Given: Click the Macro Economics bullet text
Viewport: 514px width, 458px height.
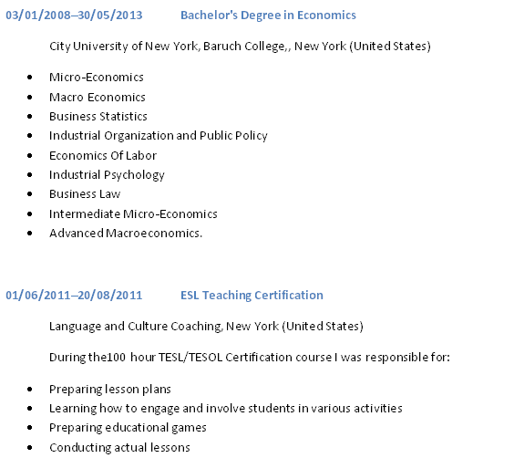Looking at the screenshot, I should coord(98,97).
